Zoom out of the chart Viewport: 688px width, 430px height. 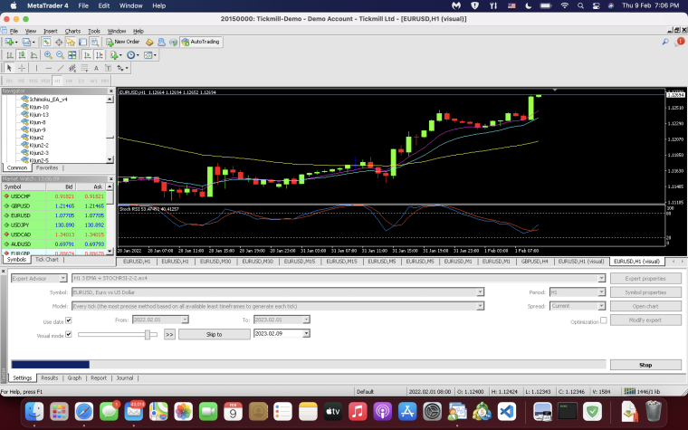click(x=60, y=55)
